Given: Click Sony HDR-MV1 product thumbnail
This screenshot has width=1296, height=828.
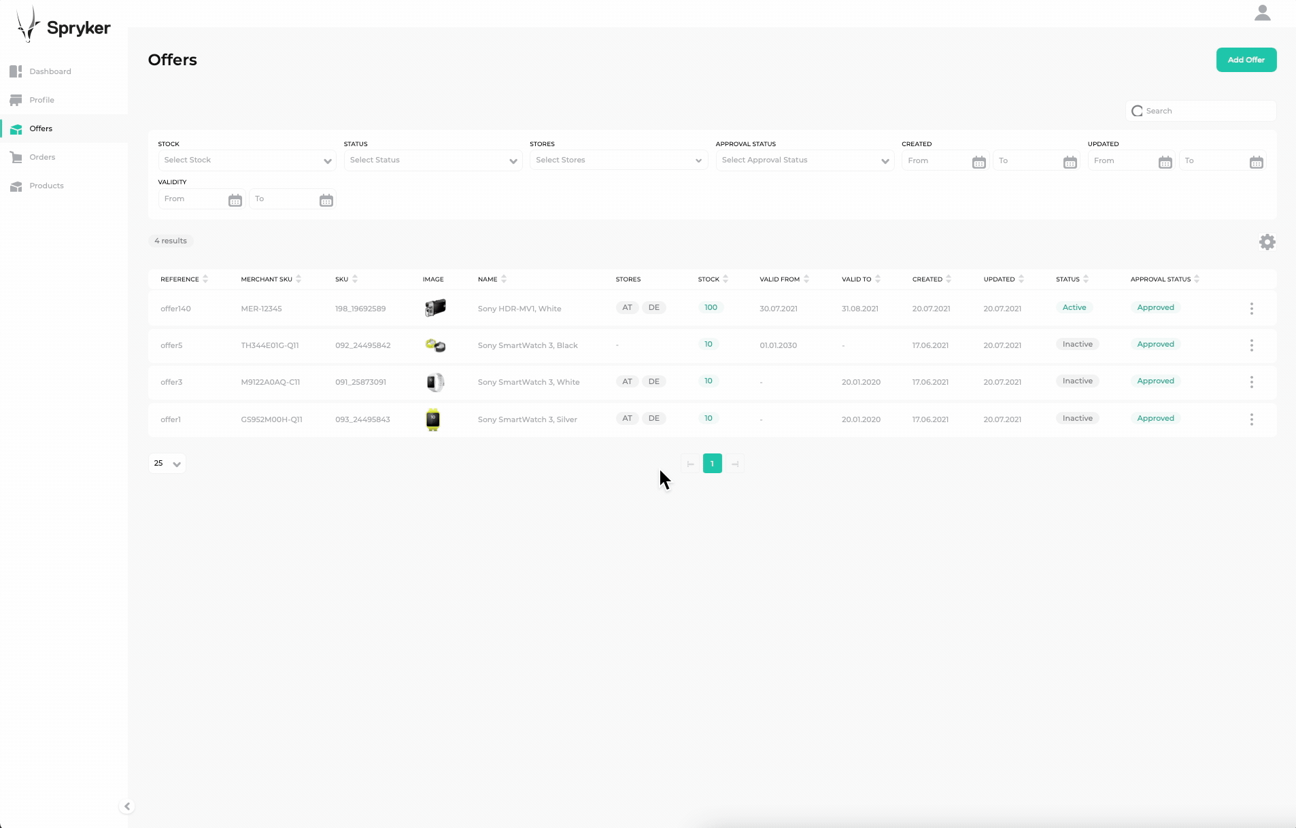Looking at the screenshot, I should coord(435,308).
